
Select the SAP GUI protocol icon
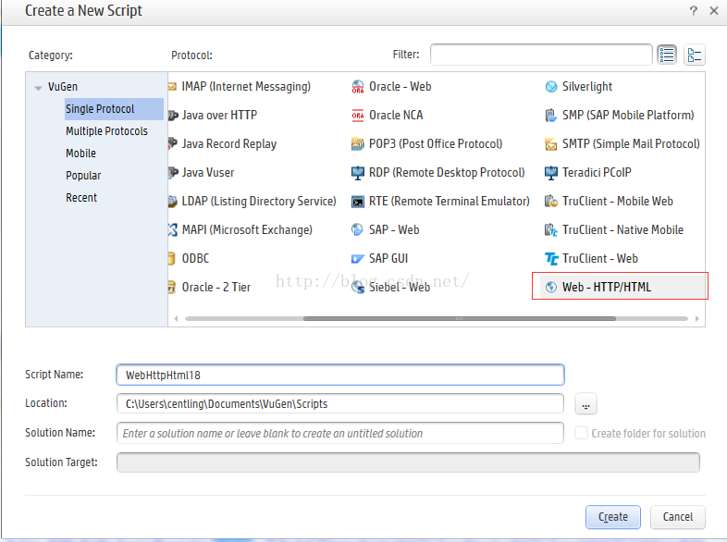click(x=357, y=259)
